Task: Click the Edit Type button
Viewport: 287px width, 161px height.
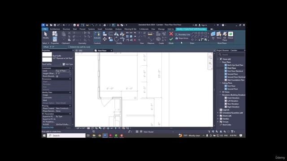Action: coord(68,64)
